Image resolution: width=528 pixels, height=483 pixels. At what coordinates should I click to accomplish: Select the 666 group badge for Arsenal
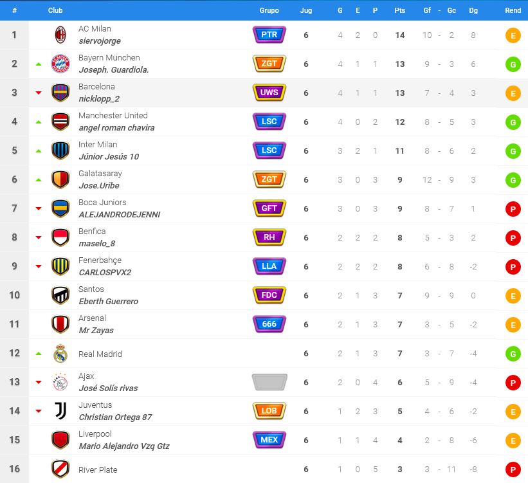click(269, 324)
